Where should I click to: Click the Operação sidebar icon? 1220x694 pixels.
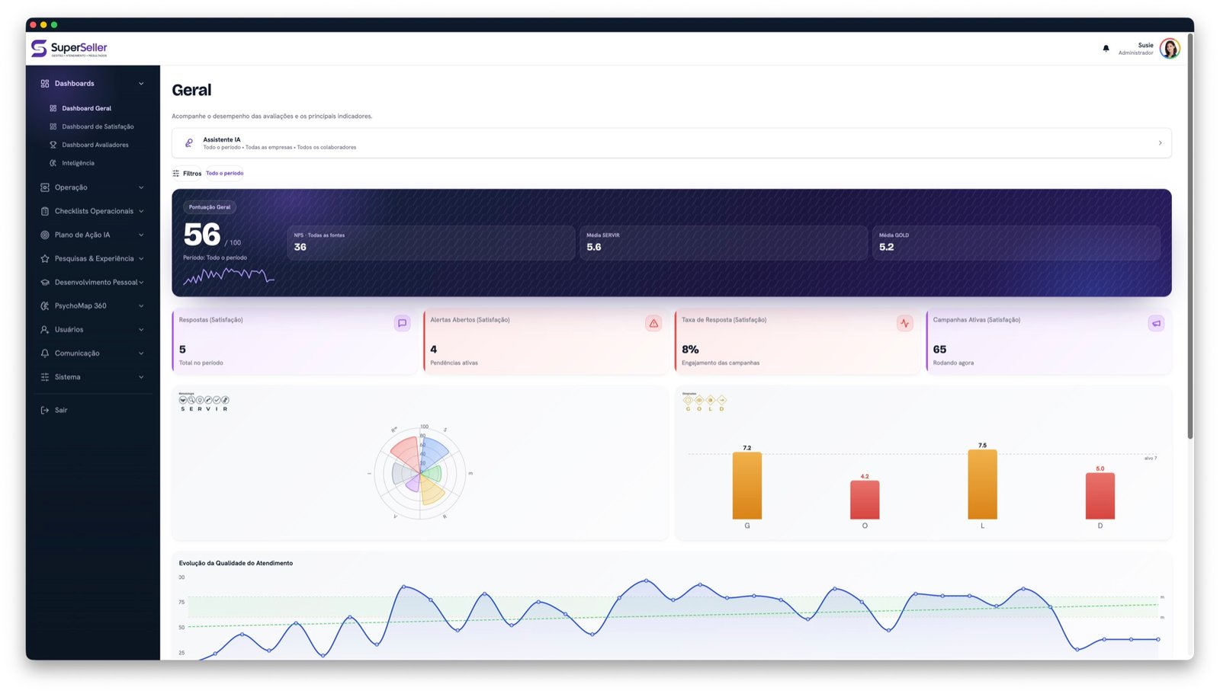[45, 187]
